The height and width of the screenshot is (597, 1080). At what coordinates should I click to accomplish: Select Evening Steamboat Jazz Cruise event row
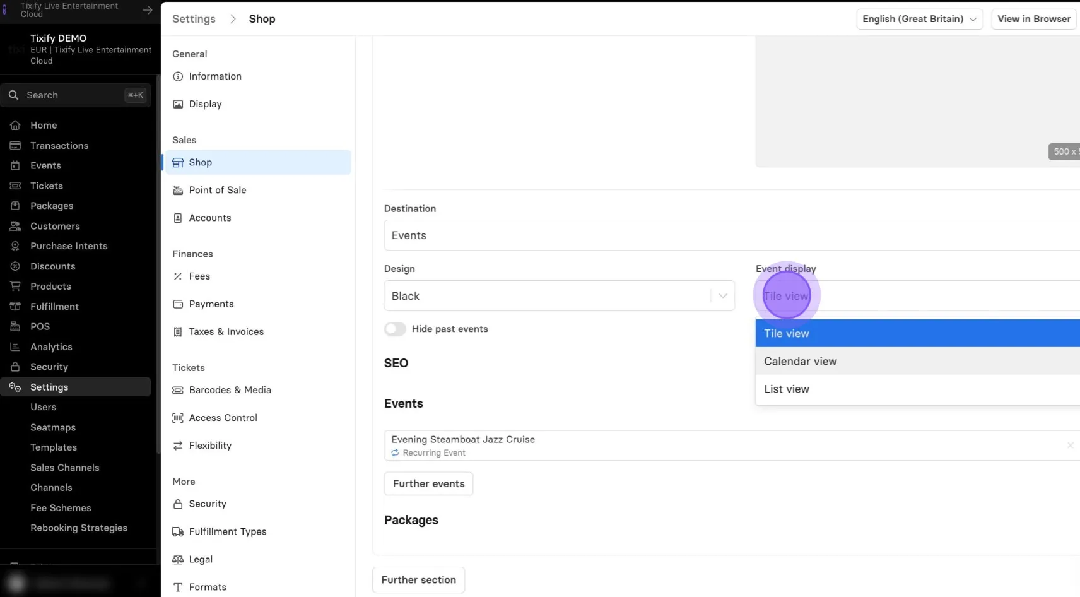(732, 446)
